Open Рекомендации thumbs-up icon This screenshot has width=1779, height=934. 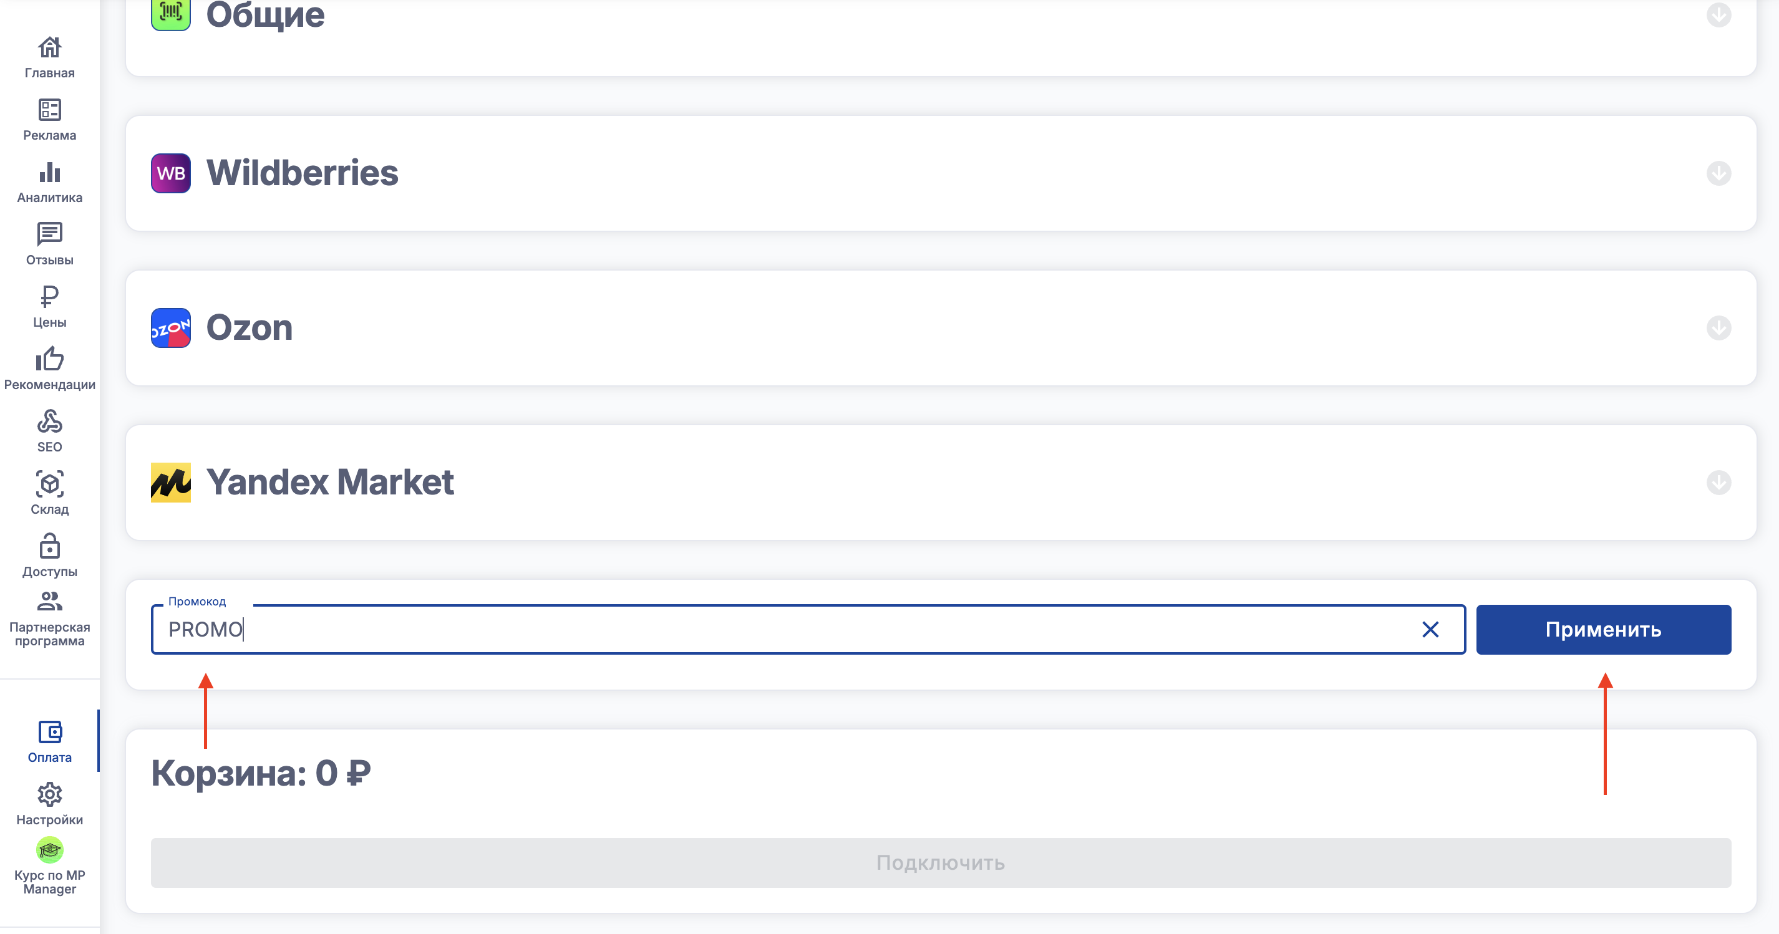point(50,360)
